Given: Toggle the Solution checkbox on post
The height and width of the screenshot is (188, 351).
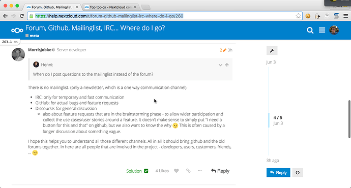Looking at the screenshot, I should [146, 171].
